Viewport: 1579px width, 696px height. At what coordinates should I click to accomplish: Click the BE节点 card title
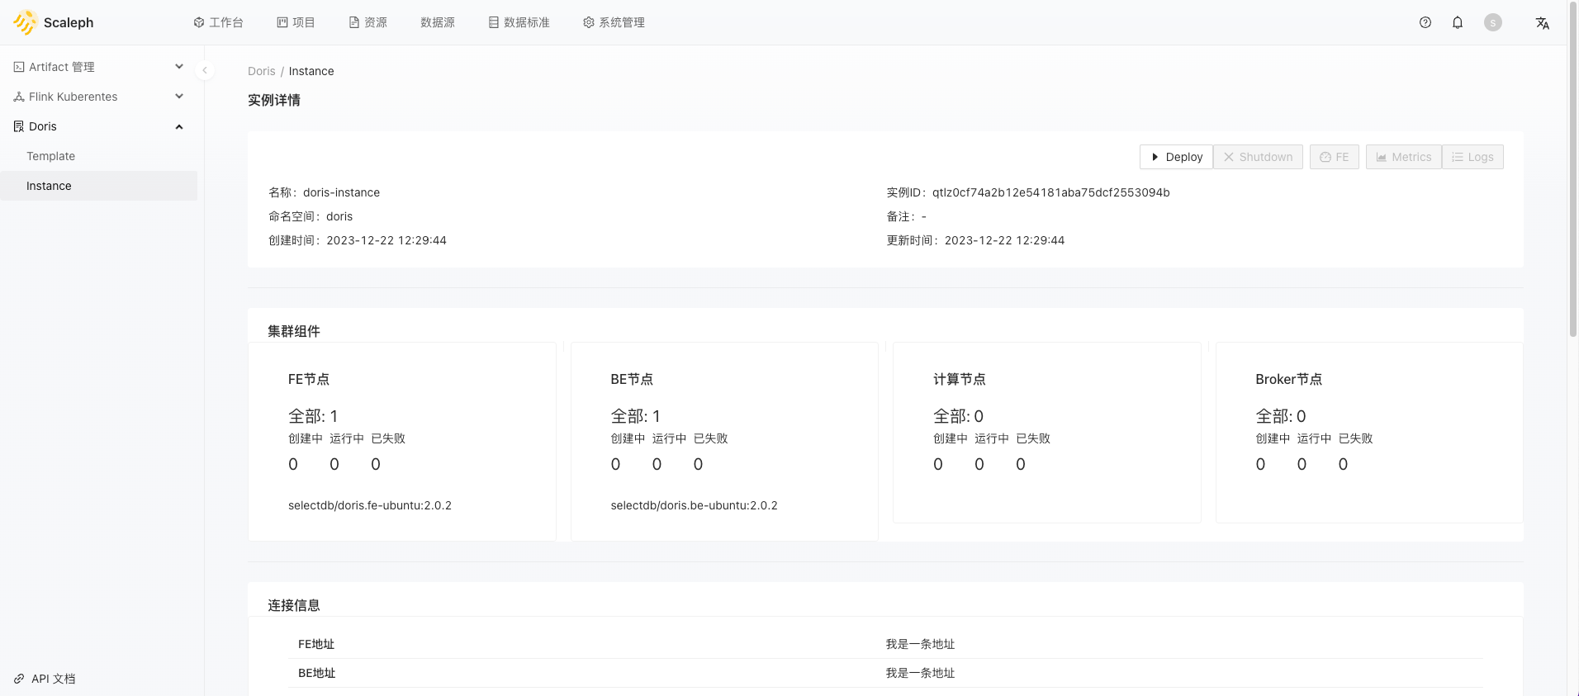(632, 379)
